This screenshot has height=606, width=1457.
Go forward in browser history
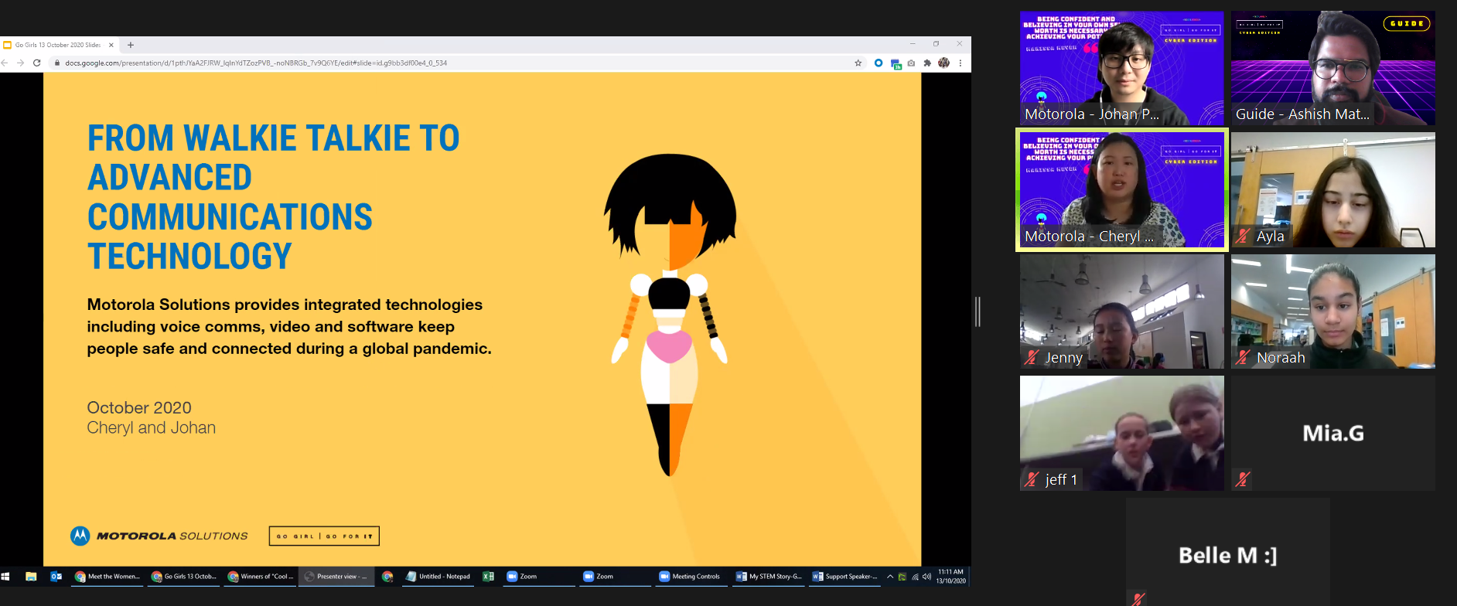pyautogui.click(x=20, y=63)
